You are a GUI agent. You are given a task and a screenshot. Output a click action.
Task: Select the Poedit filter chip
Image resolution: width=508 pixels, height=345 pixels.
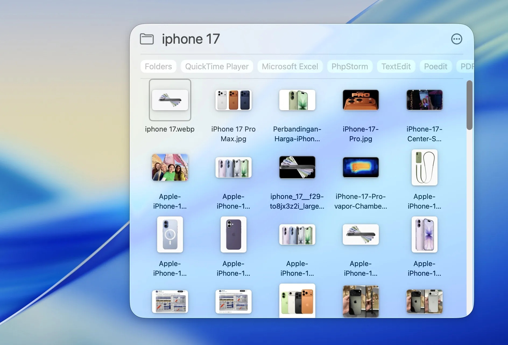436,66
